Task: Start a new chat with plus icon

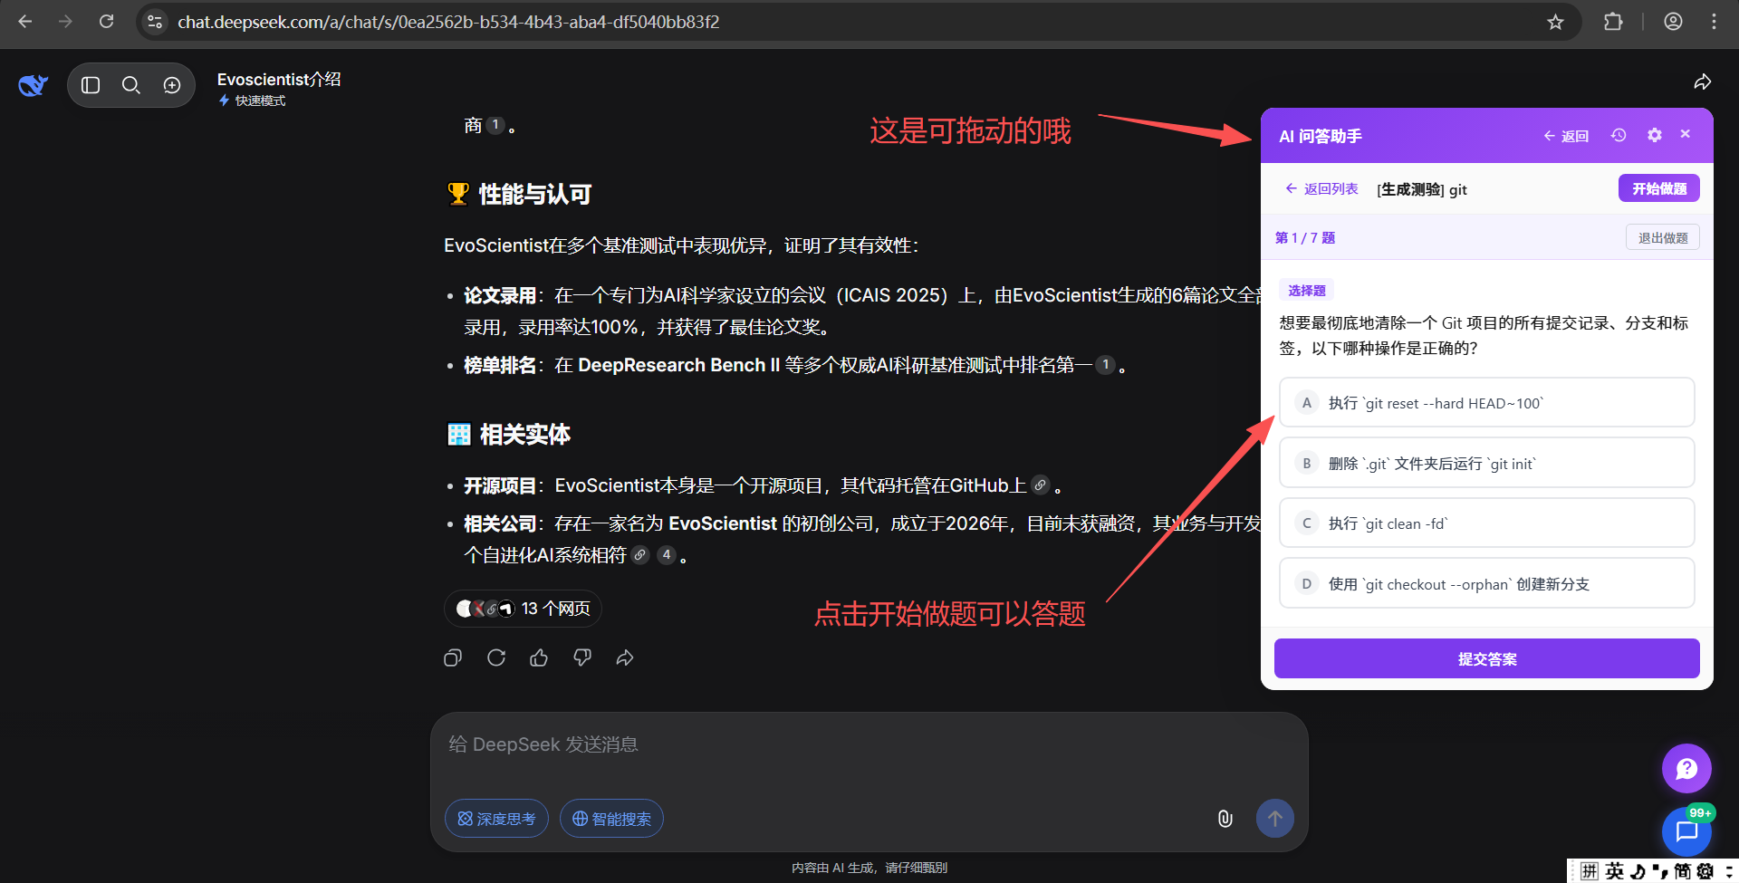Action: click(x=172, y=85)
